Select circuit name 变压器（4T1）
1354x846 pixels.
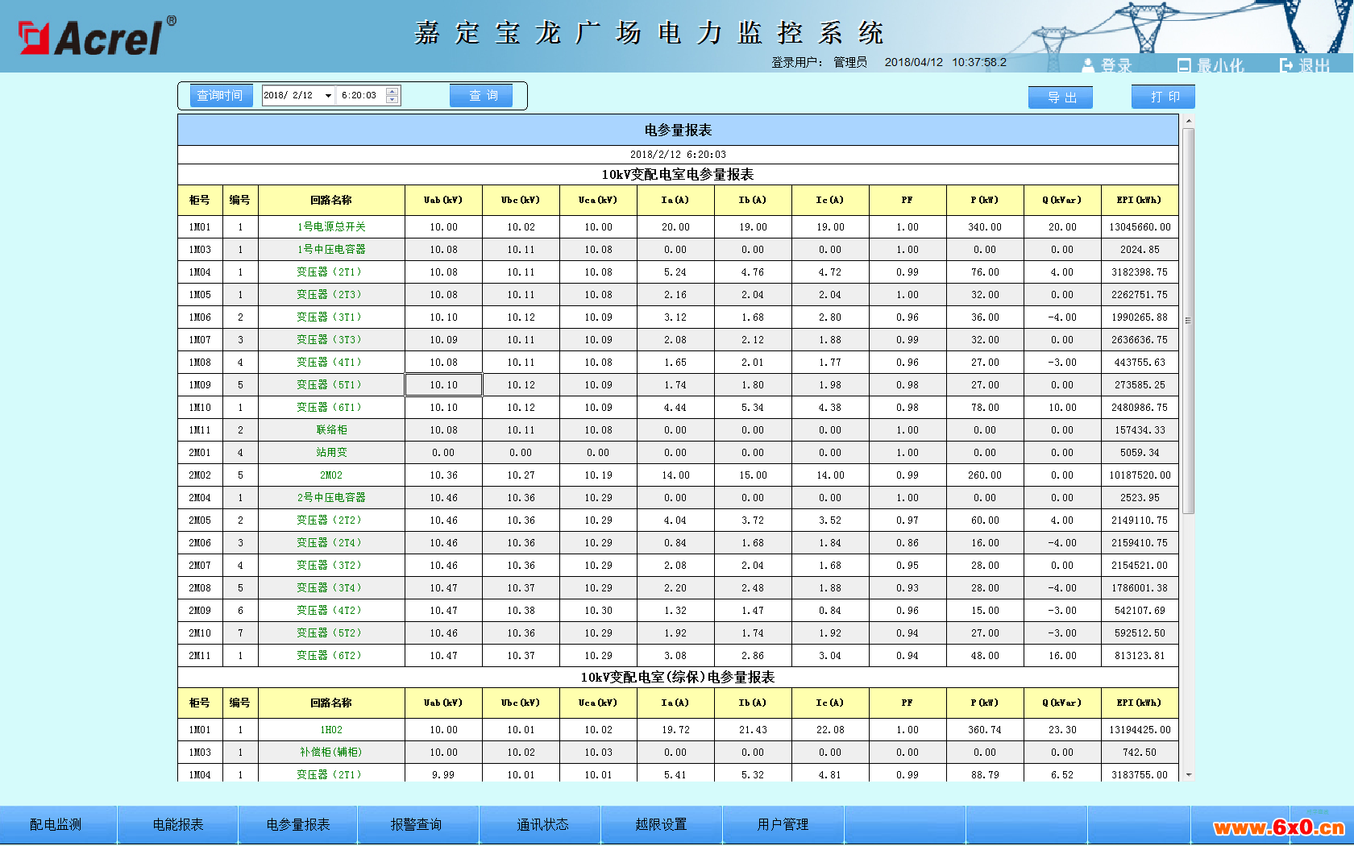point(329,363)
